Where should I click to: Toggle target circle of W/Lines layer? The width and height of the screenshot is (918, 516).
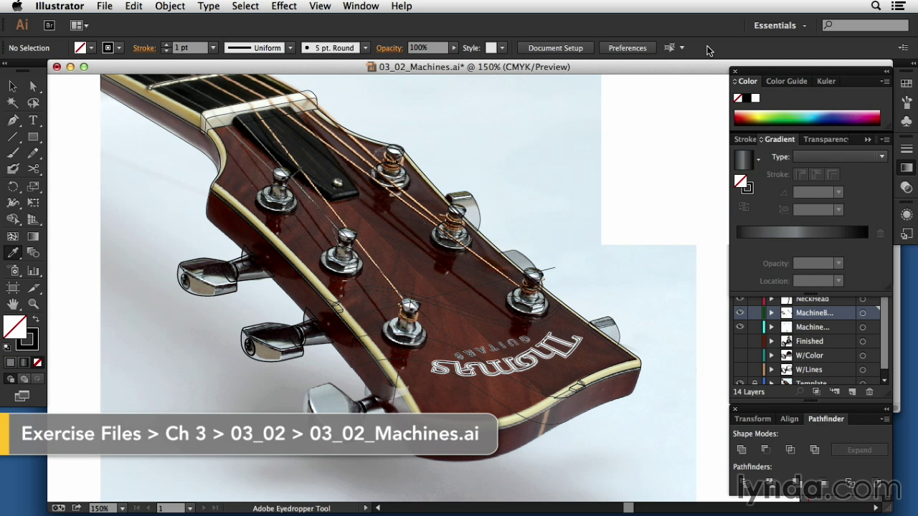[x=863, y=370]
